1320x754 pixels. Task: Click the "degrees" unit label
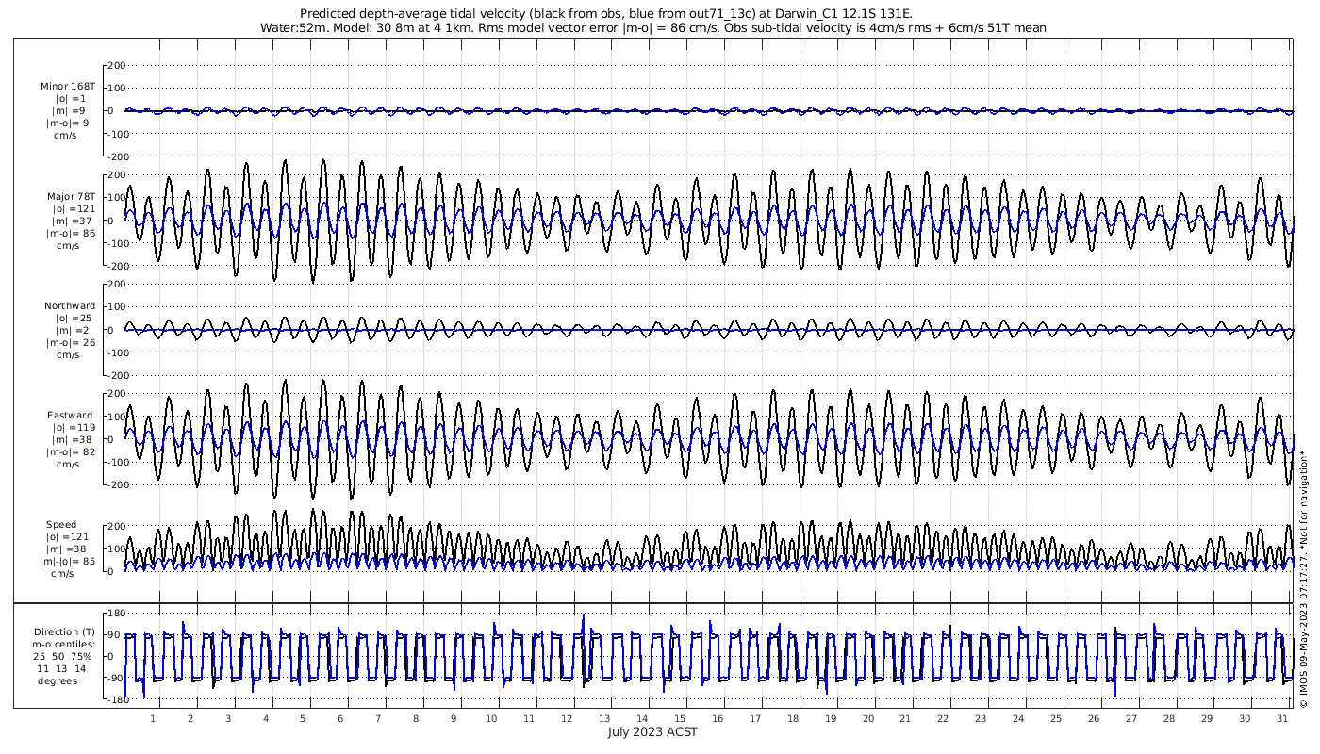pos(58,681)
